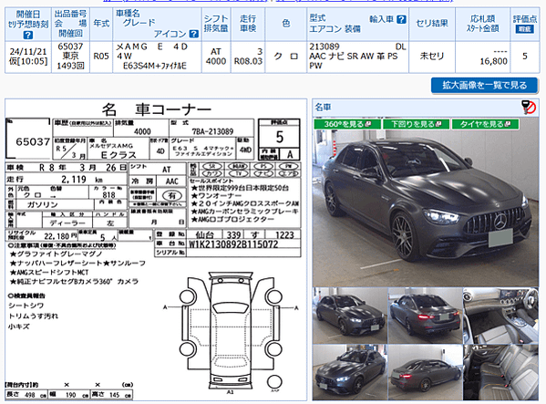Open the auction inspection sheet image
Viewport: 546px width, 404px height.
coord(156,250)
